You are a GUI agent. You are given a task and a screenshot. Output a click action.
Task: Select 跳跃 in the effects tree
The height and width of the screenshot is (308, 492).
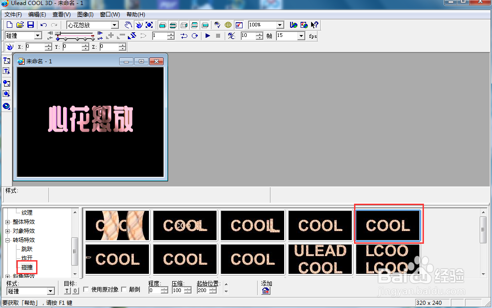click(27, 249)
